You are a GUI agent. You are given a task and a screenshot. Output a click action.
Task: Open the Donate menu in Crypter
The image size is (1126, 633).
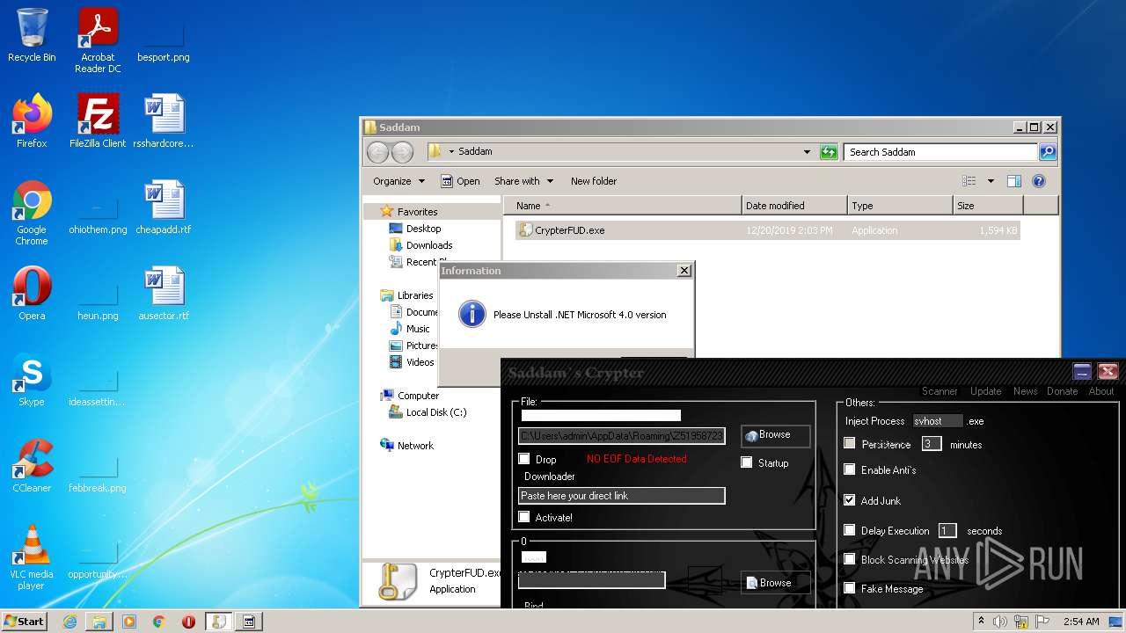[x=1062, y=391]
